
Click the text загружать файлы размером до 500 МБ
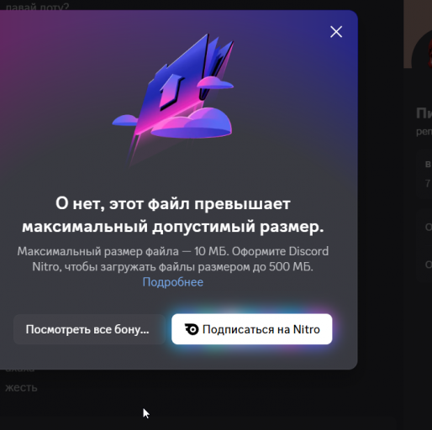click(x=206, y=267)
